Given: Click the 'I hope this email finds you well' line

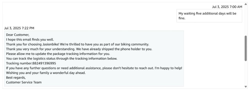Looking at the screenshot, I should (30, 40).
